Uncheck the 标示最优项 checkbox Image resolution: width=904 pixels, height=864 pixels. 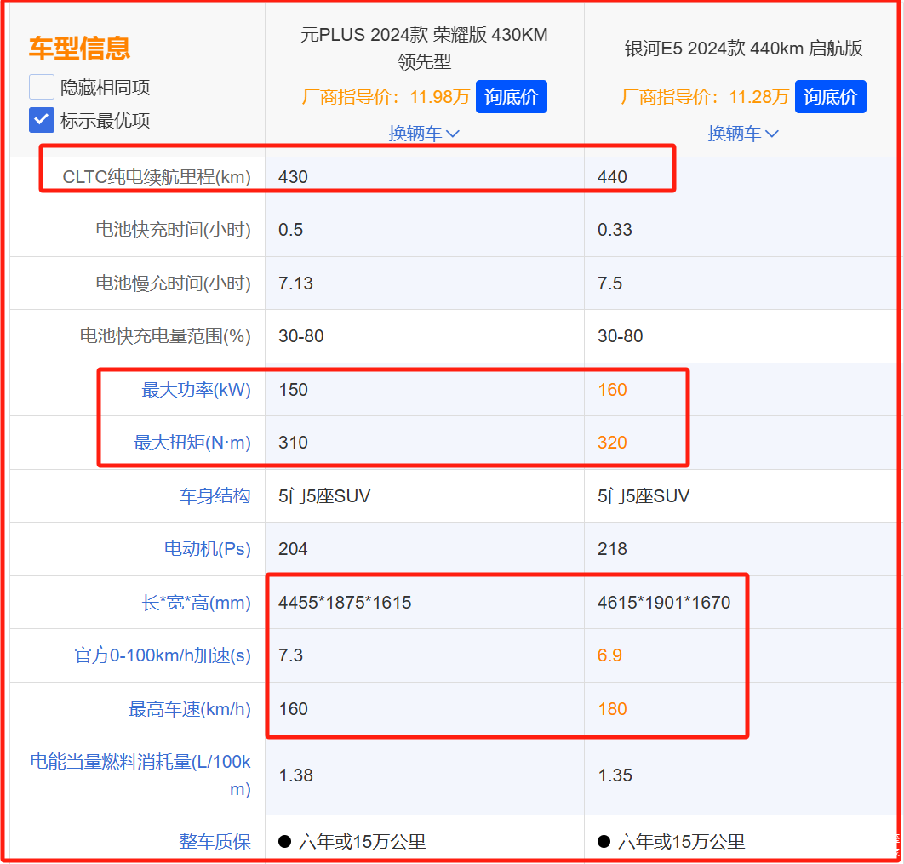pyautogui.click(x=42, y=120)
